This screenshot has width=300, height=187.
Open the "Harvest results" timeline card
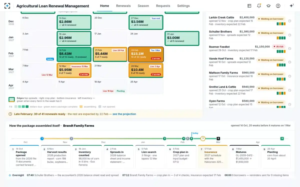(56, 157)
